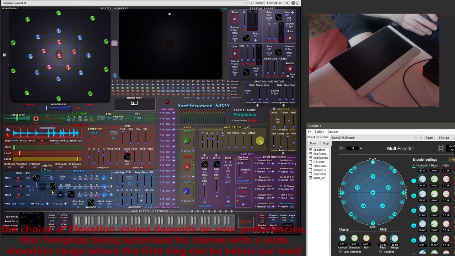Click green speaker 1 in Spatial Modeler
The height and width of the screenshot is (256, 455).
59,13
